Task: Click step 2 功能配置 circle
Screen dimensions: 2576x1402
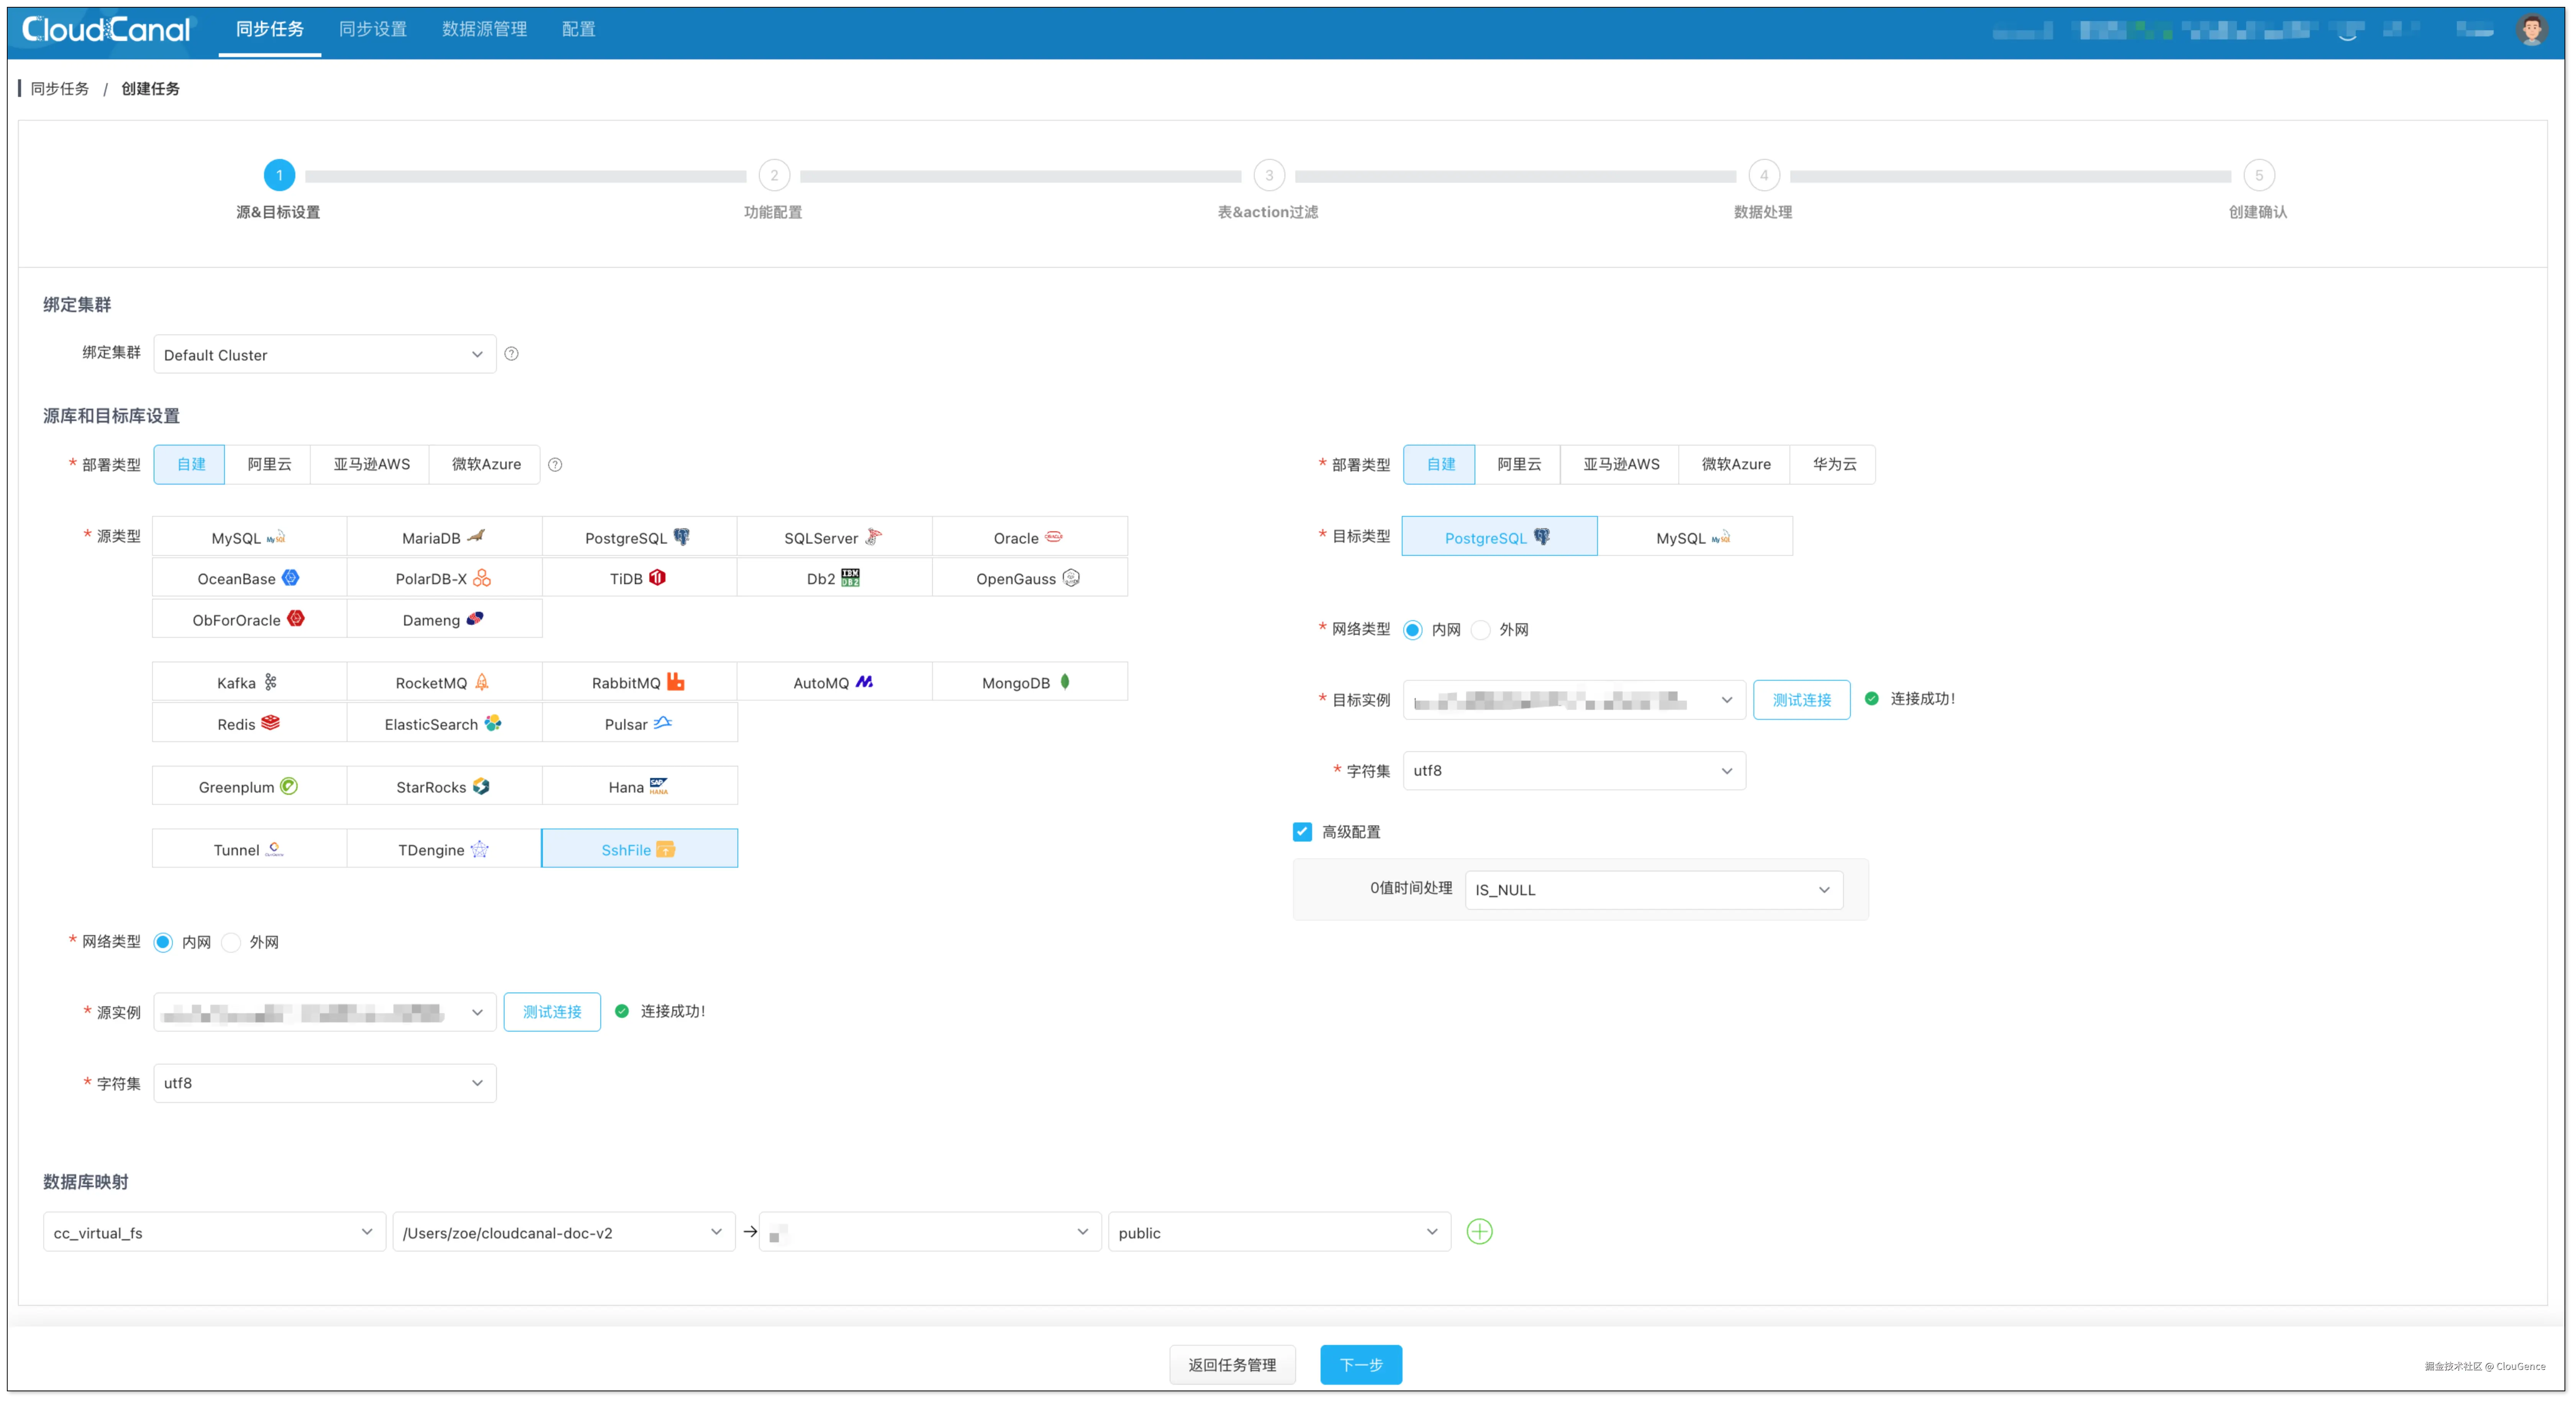Action: click(x=773, y=175)
